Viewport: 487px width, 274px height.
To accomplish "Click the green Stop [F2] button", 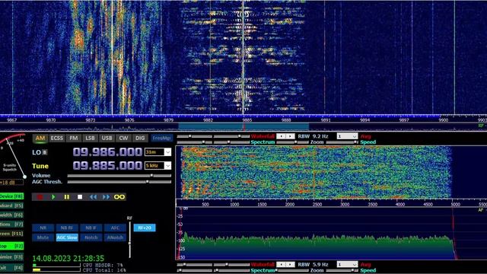I will coord(11,246).
